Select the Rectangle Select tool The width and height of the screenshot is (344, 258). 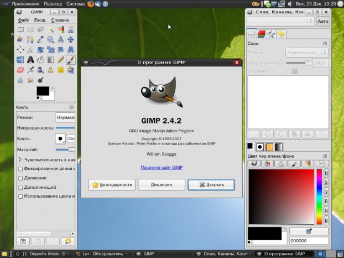click(20, 29)
